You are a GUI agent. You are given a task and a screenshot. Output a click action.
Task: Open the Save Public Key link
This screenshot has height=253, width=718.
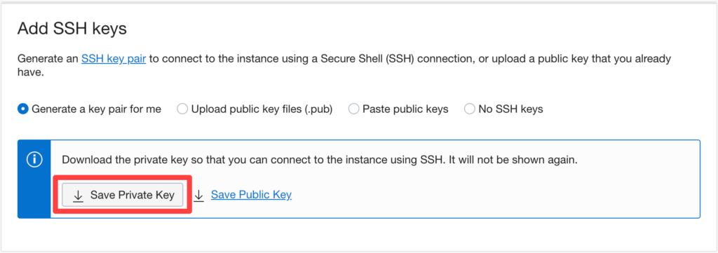(251, 196)
